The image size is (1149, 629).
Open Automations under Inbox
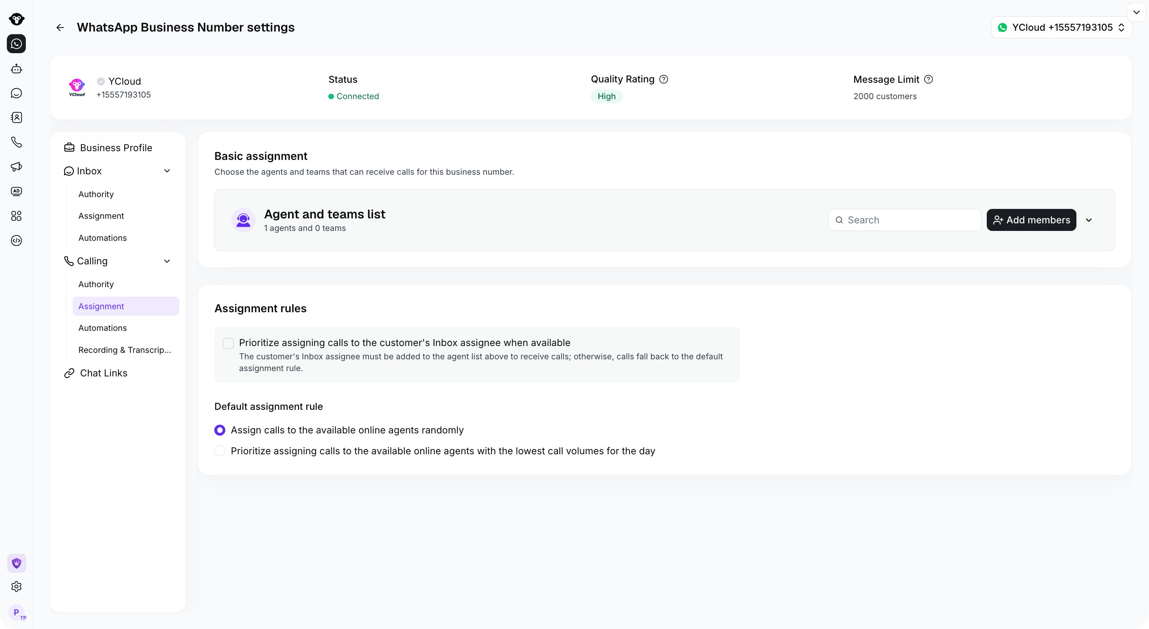click(x=102, y=238)
